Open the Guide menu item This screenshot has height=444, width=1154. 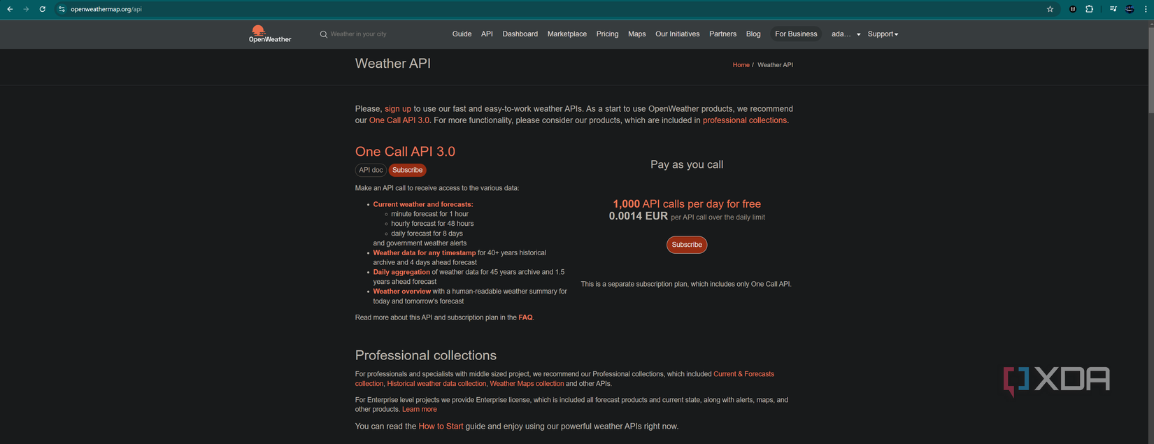click(x=462, y=34)
